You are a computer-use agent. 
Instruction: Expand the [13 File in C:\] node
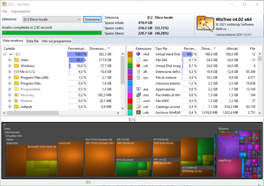pyautogui.click(x=9, y=71)
